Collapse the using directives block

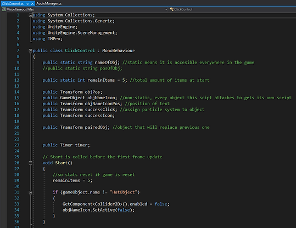click(30, 15)
